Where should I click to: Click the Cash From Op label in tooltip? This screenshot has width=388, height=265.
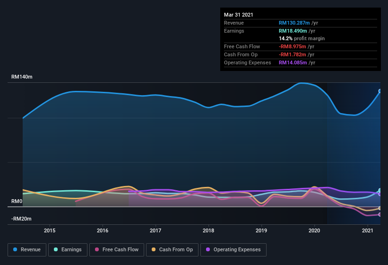coord(241,54)
